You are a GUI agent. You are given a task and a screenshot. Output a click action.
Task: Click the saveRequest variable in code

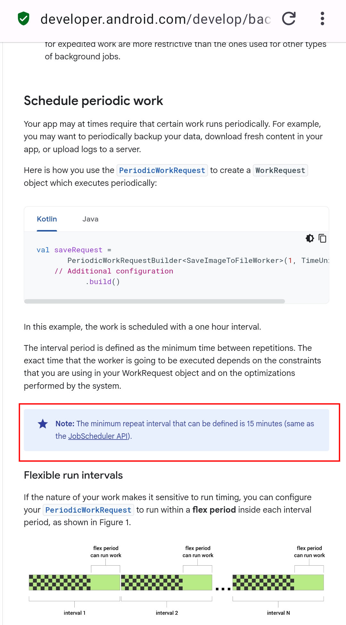coord(78,250)
